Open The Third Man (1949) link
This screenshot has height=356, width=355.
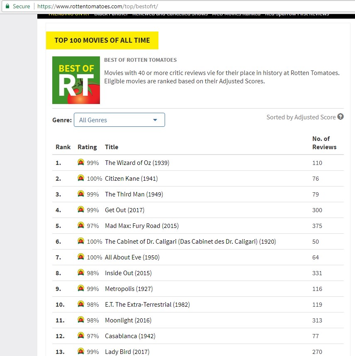coord(134,194)
